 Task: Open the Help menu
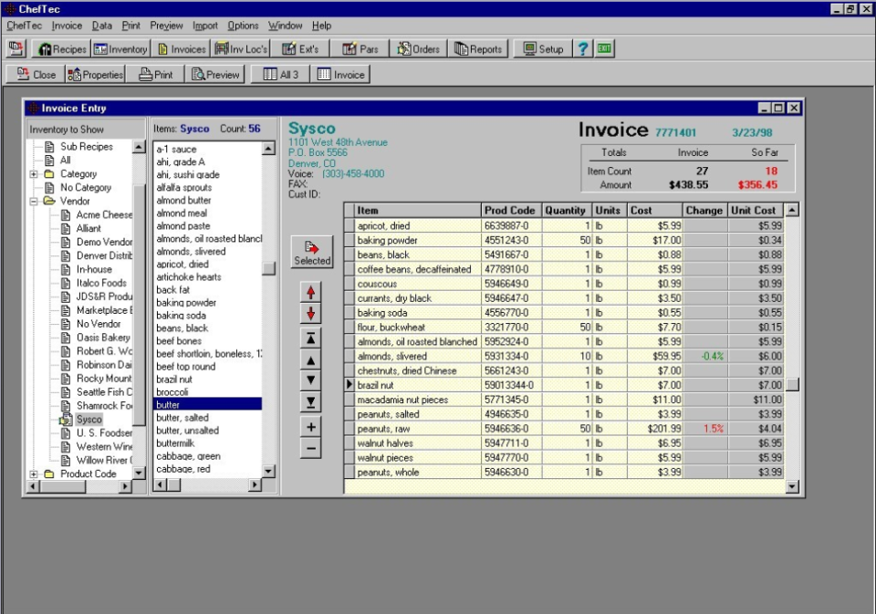(321, 26)
